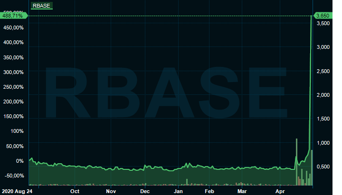Select the 488,71% current percent marker
The image size is (342, 195).
pos(13,16)
